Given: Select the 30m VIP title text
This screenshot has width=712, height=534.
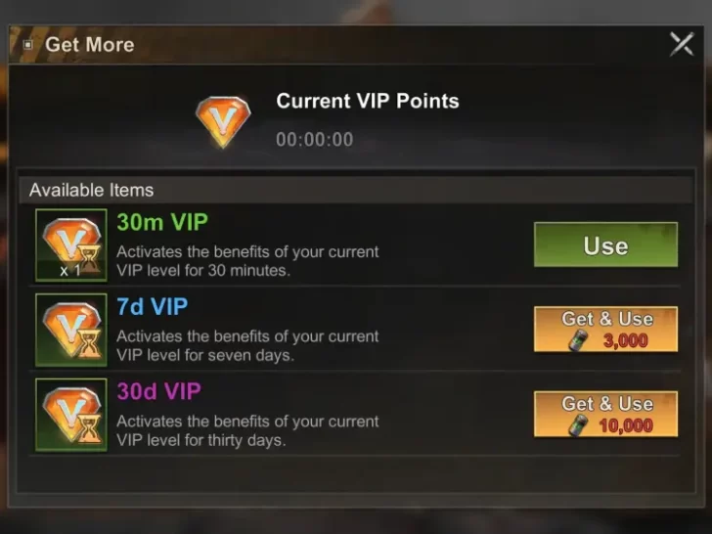Looking at the screenshot, I should (162, 222).
